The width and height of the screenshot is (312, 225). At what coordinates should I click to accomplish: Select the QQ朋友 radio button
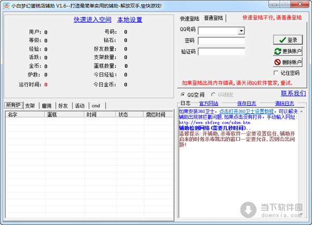[x=213, y=94]
